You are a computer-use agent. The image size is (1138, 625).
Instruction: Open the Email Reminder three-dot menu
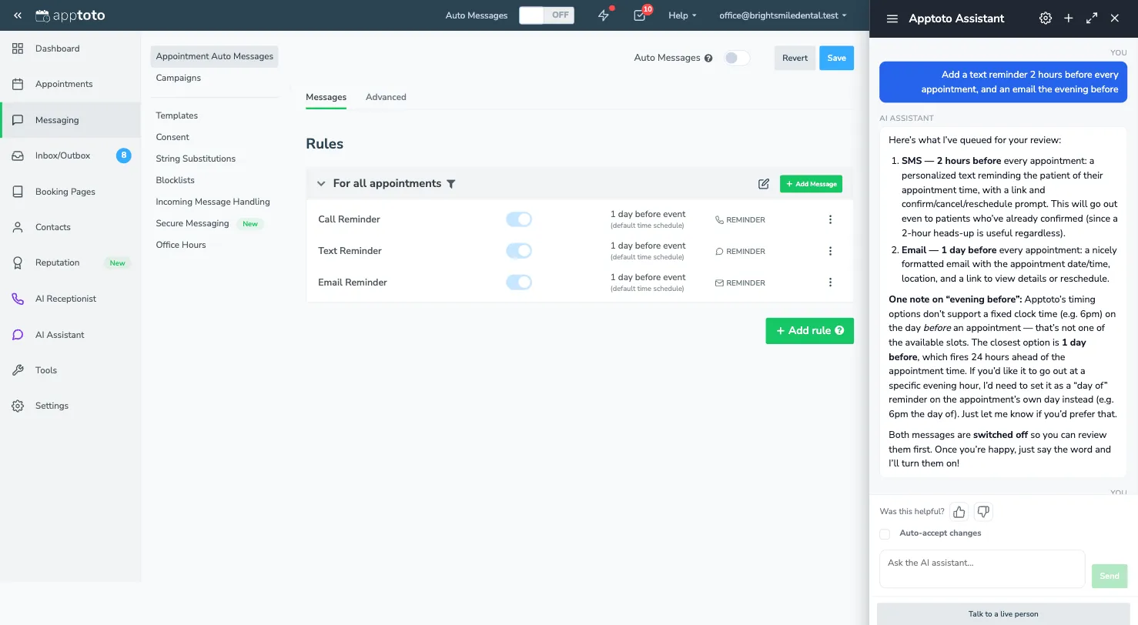[x=830, y=282]
